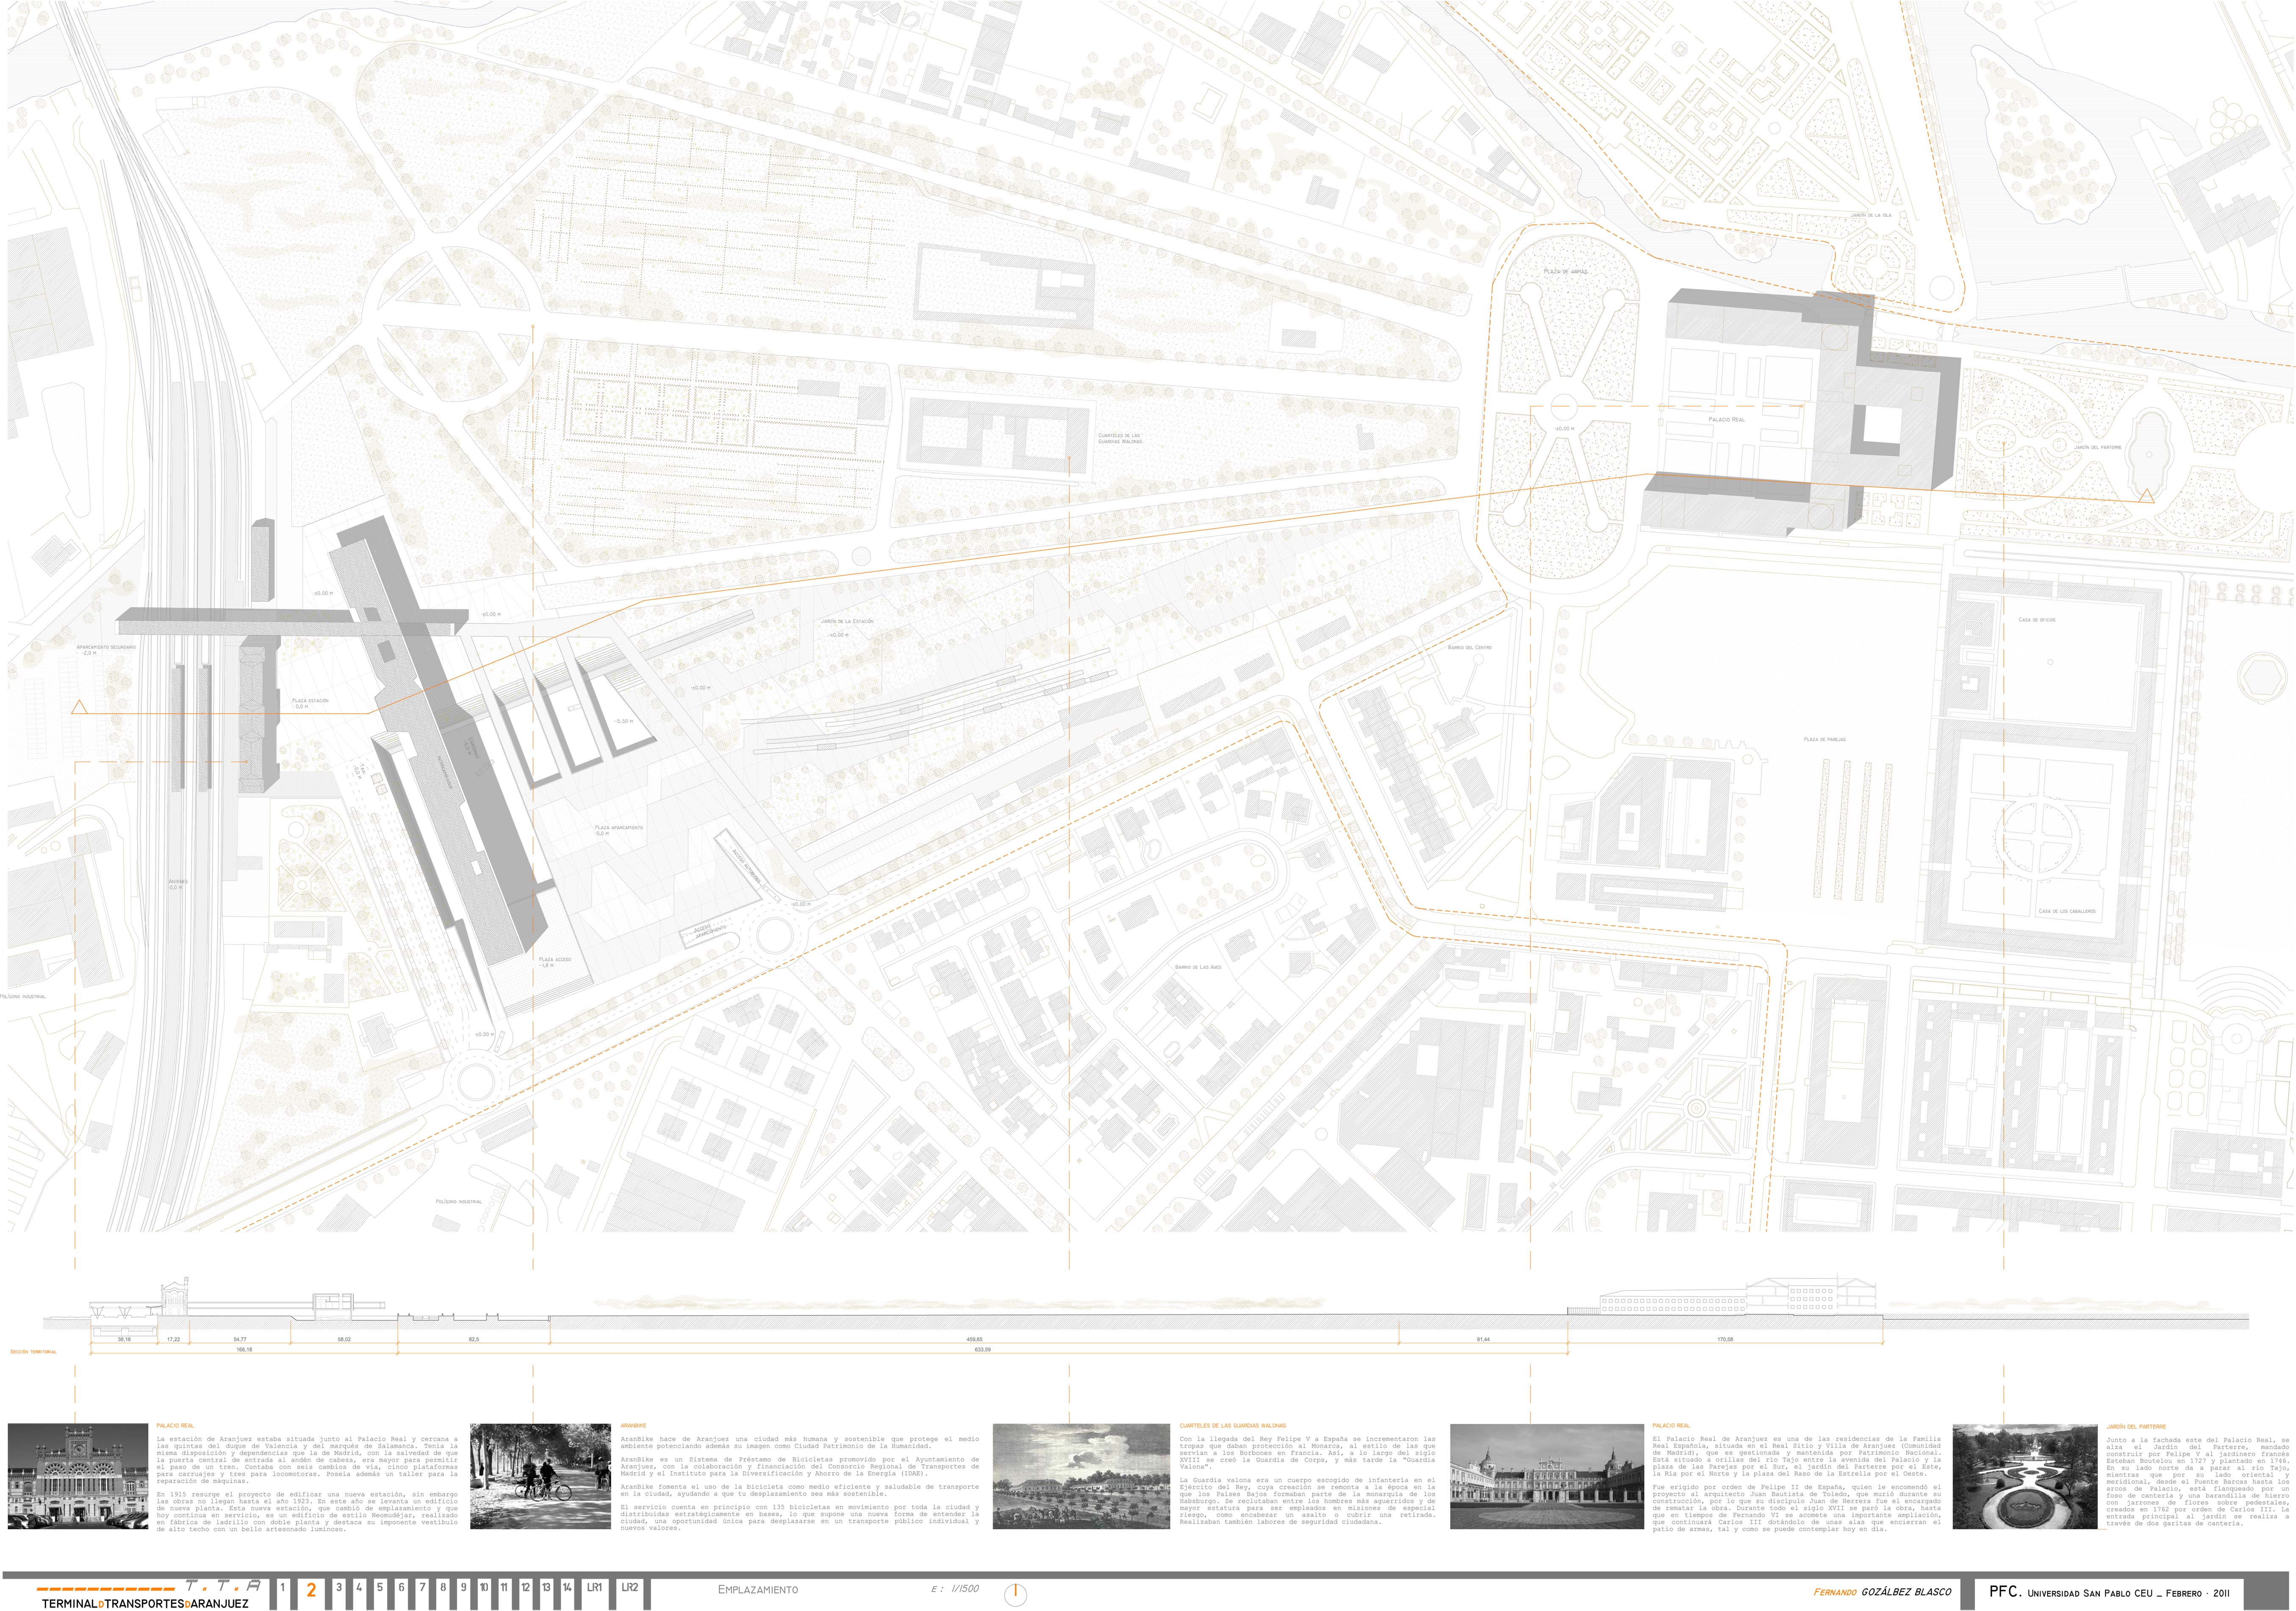This screenshot has width=2296, height=1611.
Task: Click the sub-total dimension '166,18'
Action: [x=243, y=1349]
